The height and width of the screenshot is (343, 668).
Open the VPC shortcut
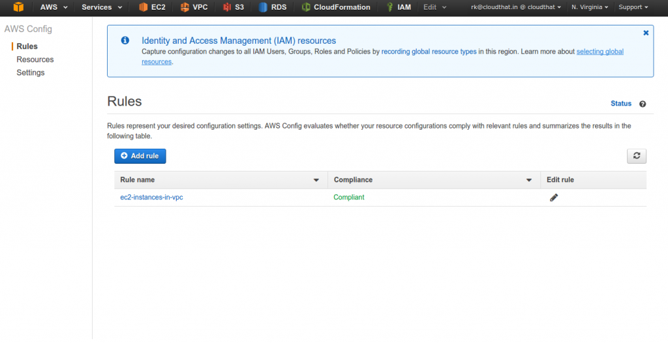click(194, 7)
